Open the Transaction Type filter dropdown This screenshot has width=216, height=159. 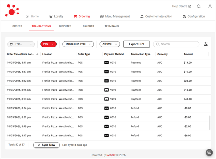tap(78, 44)
